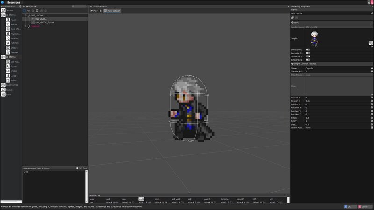
Task: Open the Motions category icon
Action: click(8, 24)
